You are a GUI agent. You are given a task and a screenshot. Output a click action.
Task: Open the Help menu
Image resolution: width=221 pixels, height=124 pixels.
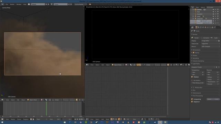(x=25, y=4)
